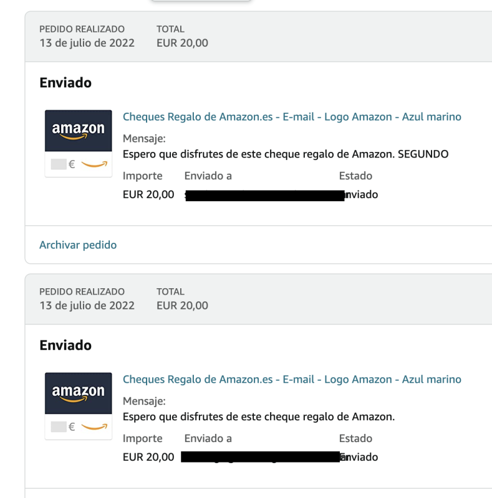This screenshot has width=492, height=498.
Task: Click the first order's date 13 de julio de 2022
Action: (87, 43)
